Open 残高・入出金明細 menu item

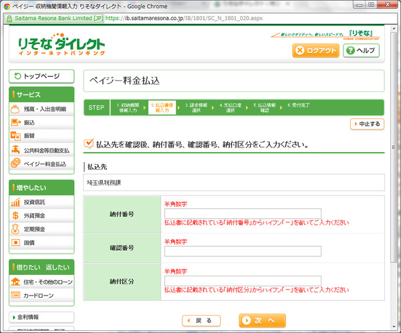pyautogui.click(x=41, y=109)
